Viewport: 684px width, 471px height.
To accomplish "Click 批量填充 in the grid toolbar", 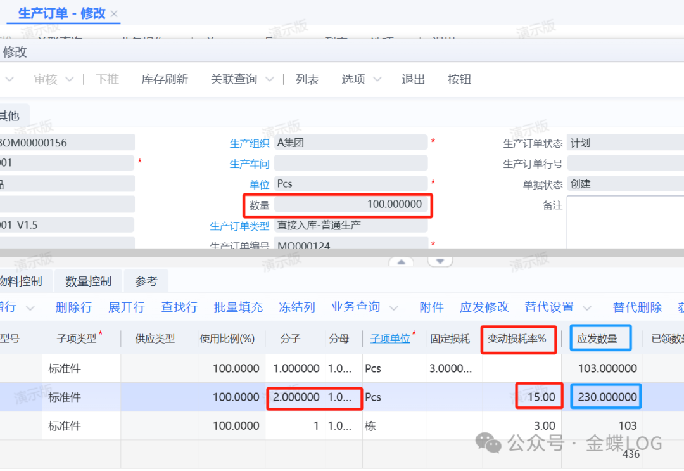I will [238, 307].
